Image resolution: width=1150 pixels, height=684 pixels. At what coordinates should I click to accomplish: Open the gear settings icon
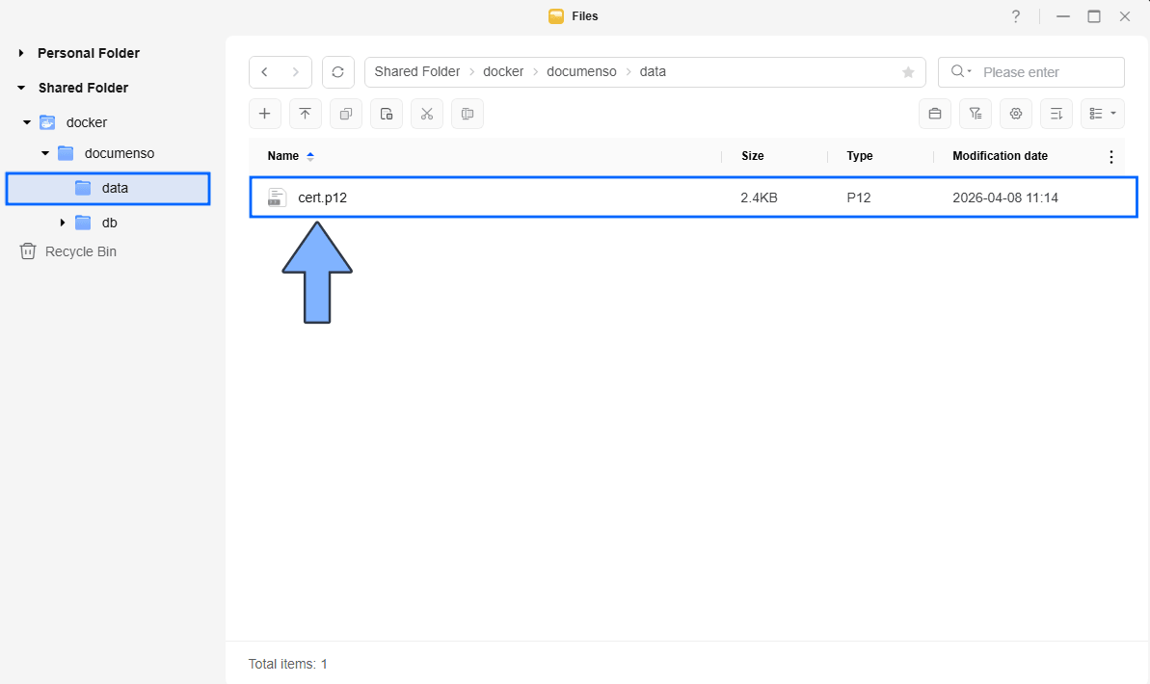1015,114
